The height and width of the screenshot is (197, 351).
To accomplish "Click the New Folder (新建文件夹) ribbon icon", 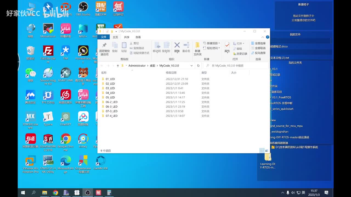I will click(x=197, y=49).
